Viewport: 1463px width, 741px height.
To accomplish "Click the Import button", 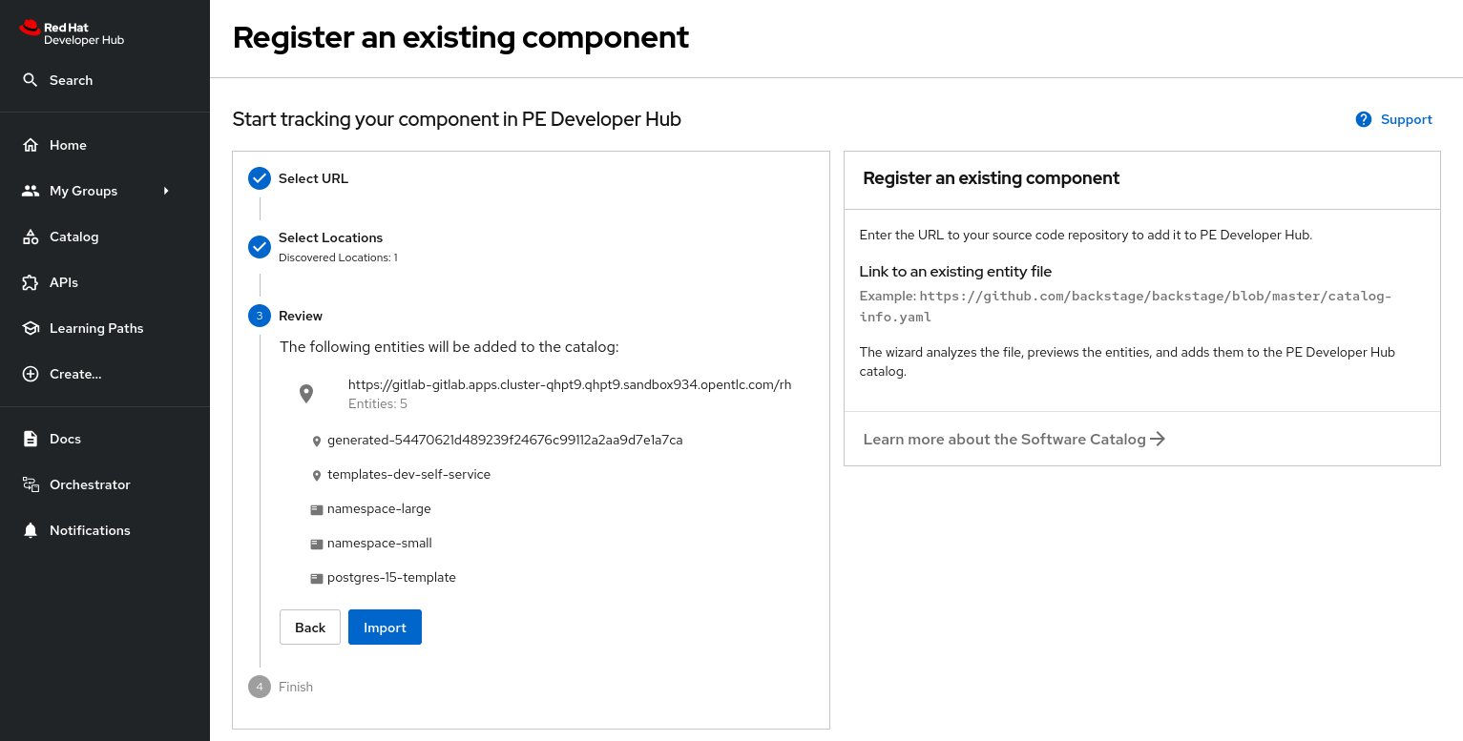I will (385, 628).
